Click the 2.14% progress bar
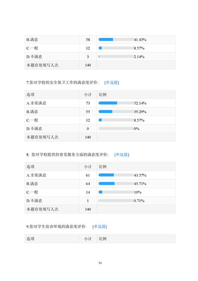Image resolution: width=198 pixels, height=281 pixels. (x=116, y=57)
